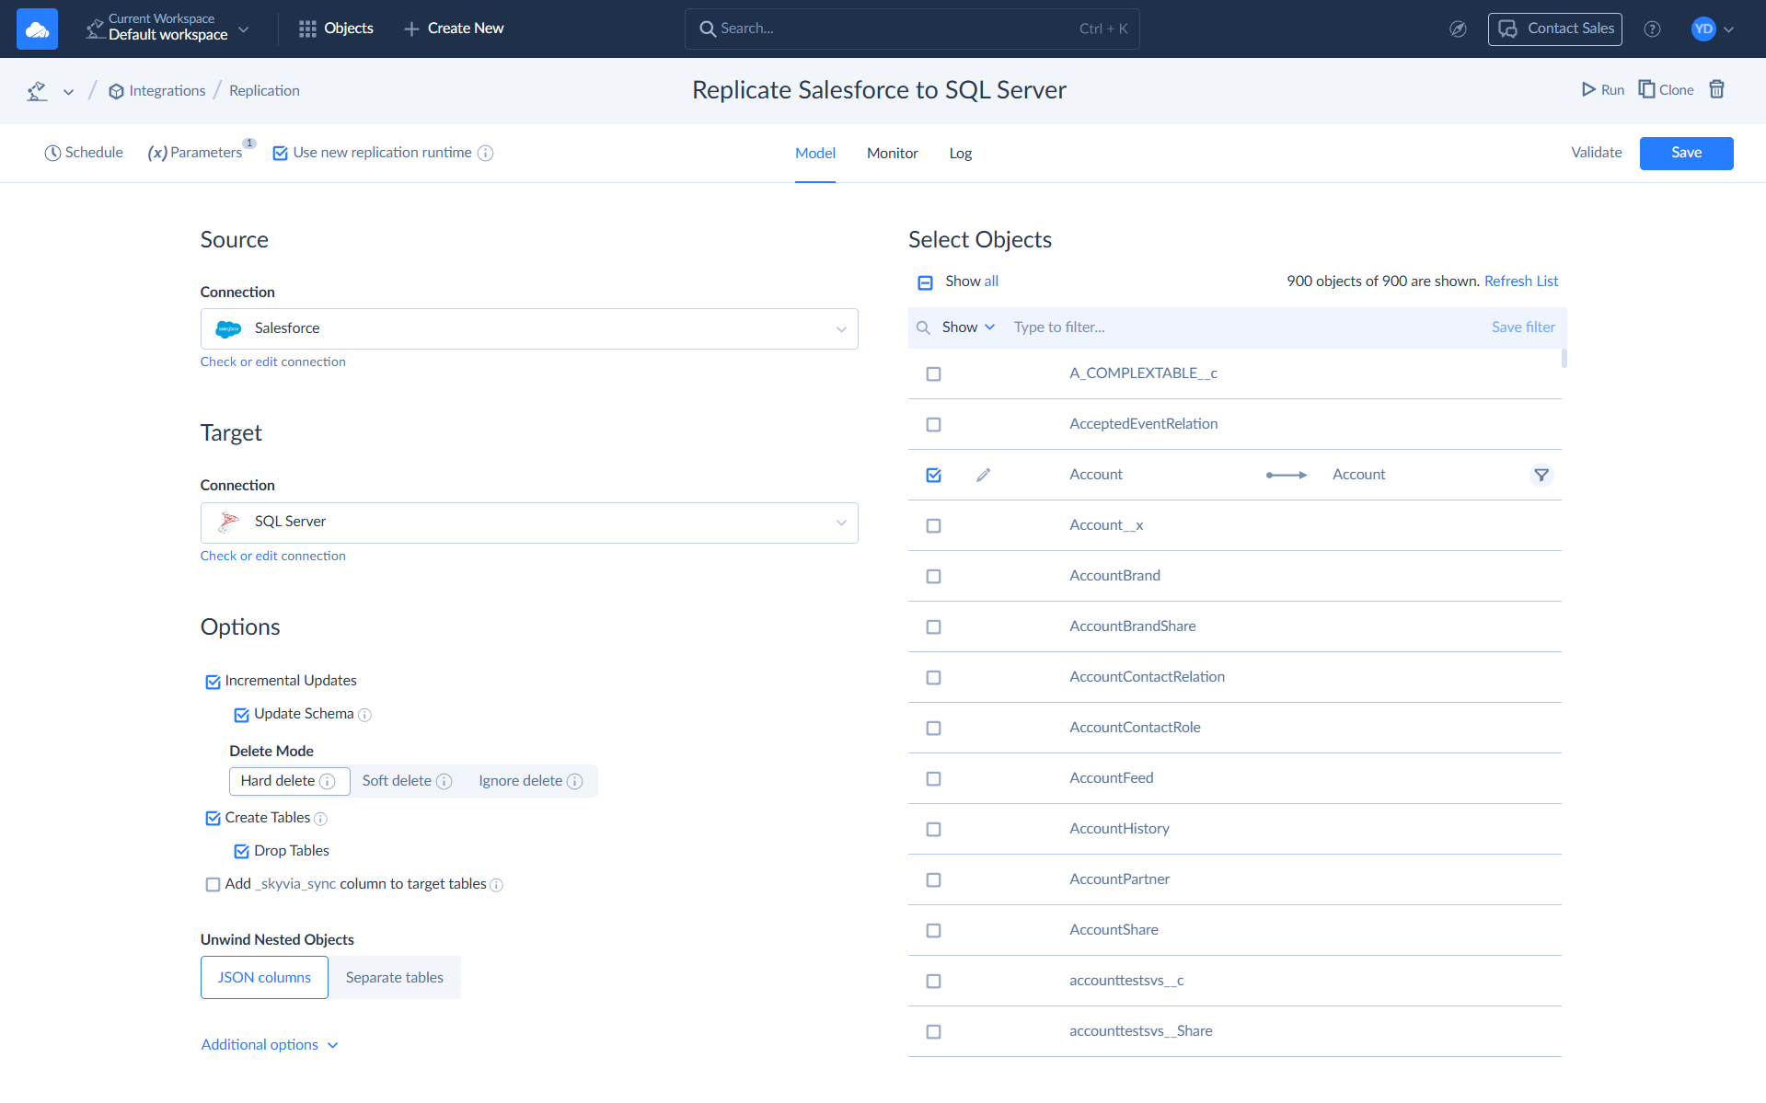The height and width of the screenshot is (1103, 1766).
Task: Show info icon for Create Tables
Action: [320, 819]
